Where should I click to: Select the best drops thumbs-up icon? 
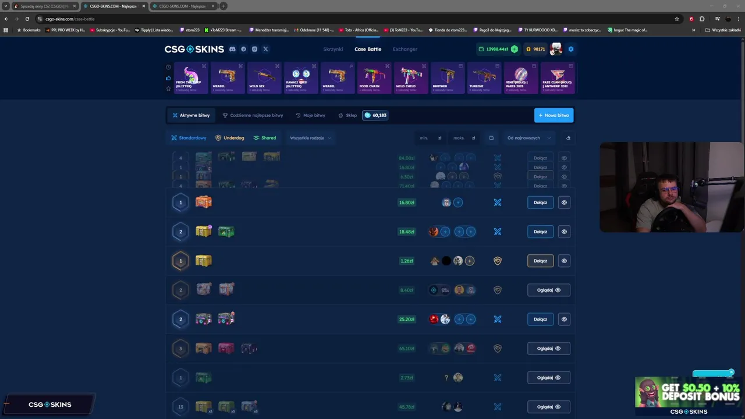coord(169,78)
